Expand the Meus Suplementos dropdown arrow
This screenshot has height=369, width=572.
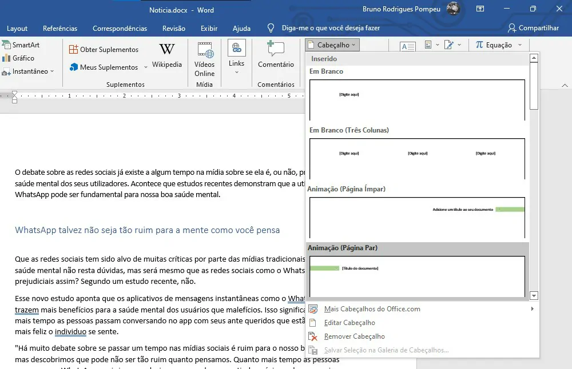coord(145,67)
